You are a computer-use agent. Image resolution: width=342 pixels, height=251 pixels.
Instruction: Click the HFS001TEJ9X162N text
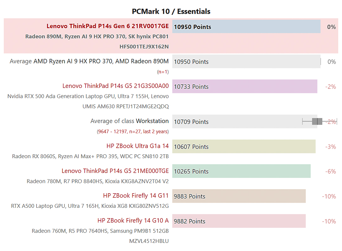[x=144, y=47]
